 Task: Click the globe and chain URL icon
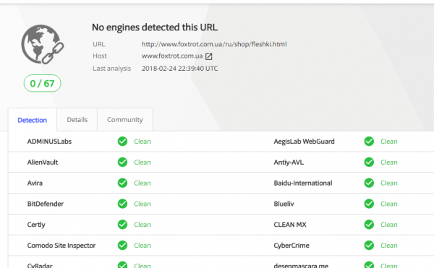pos(43,44)
